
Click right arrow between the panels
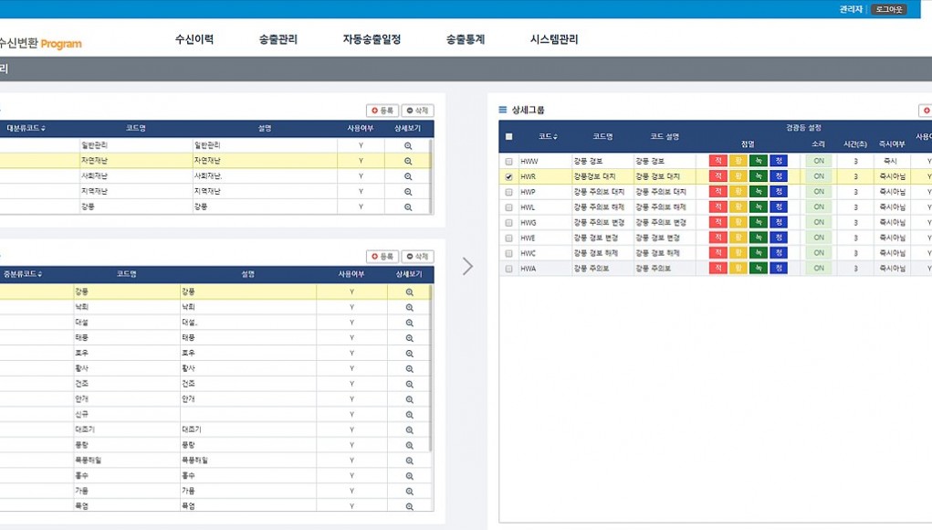point(467,266)
